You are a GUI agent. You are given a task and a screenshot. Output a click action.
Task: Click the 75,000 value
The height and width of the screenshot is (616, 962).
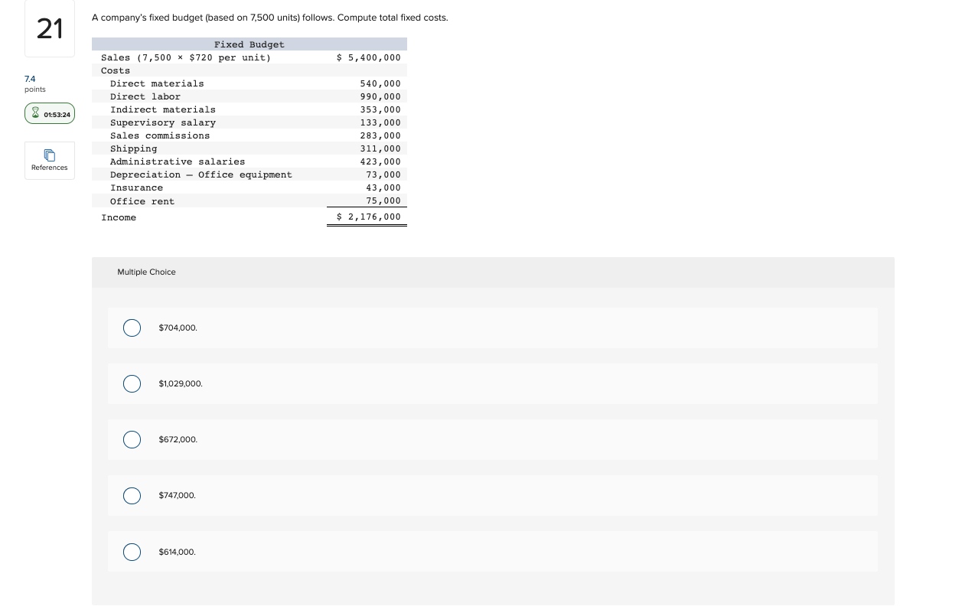click(383, 201)
